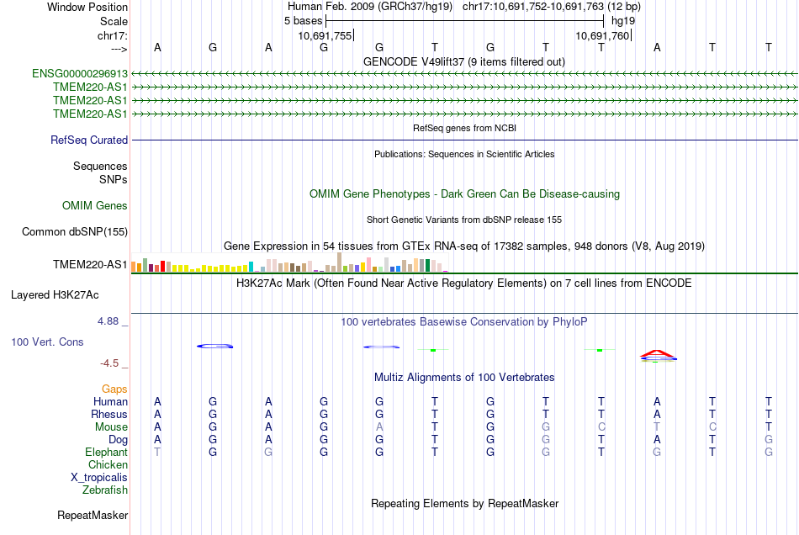The width and height of the screenshot is (799, 535).
Task: Click the red A conservation logo letter
Action: click(658, 353)
